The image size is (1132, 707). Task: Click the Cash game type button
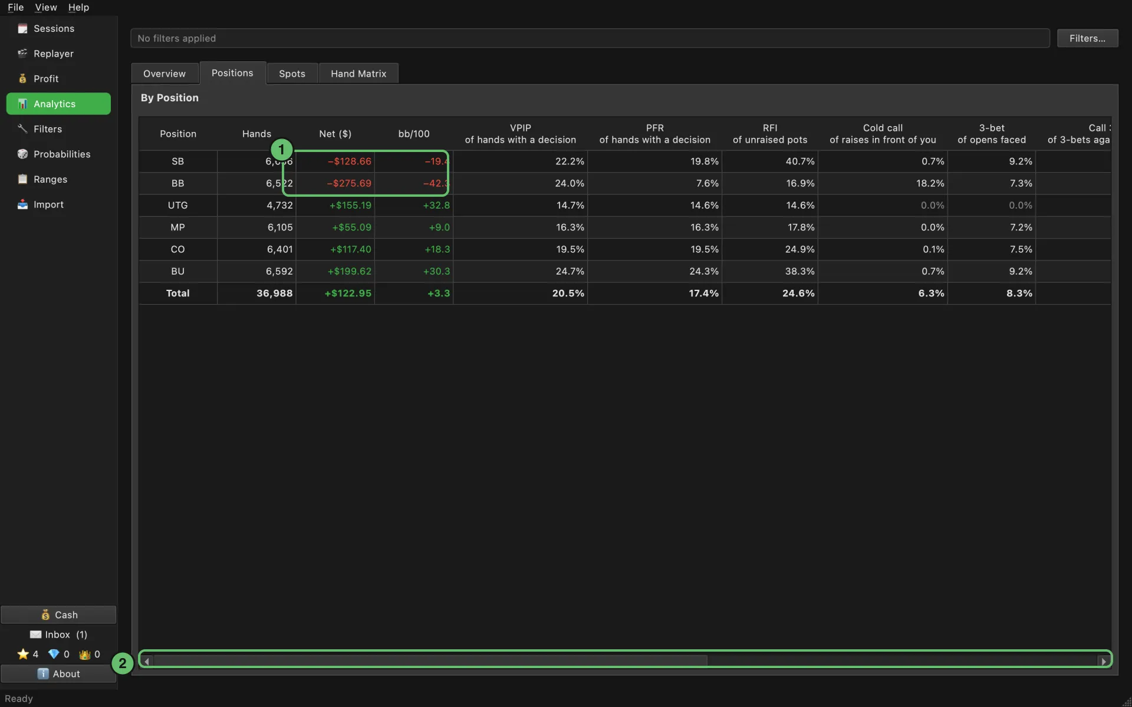coord(58,615)
